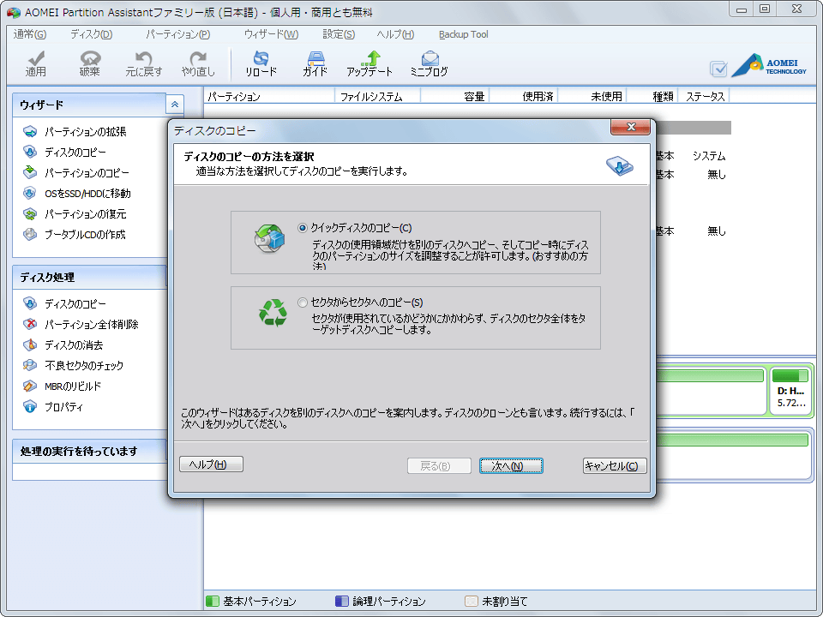Click the 基本パーティション legend swatch
Viewport: 823px width, 617px height.
[212, 602]
